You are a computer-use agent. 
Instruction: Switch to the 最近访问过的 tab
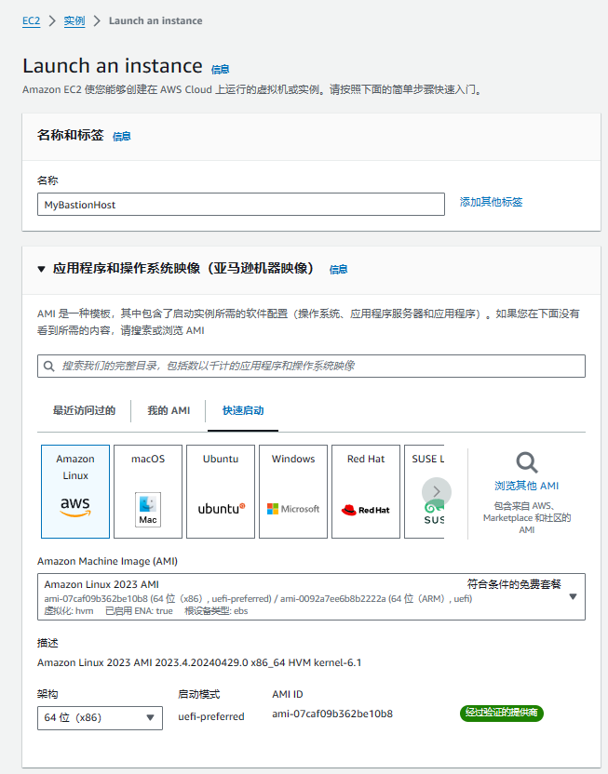coord(84,410)
